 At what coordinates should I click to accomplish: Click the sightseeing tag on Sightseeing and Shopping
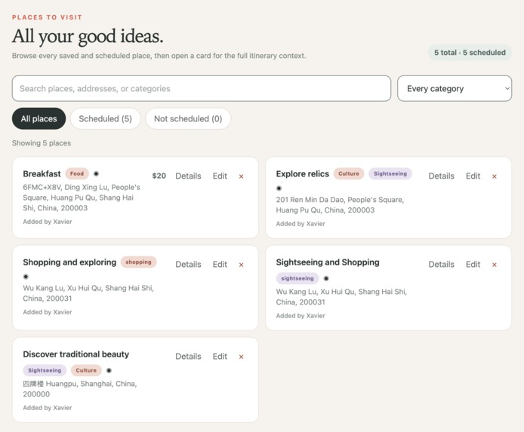(297, 278)
